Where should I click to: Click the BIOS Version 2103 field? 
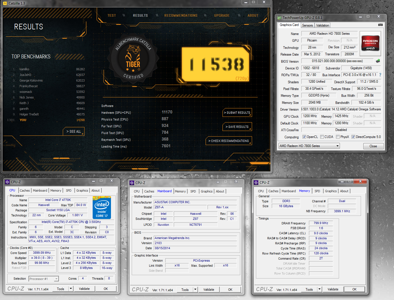tap(195, 243)
